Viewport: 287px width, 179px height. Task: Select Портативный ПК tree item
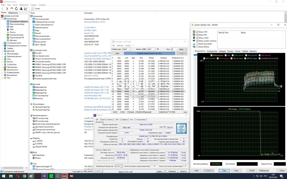point(17,37)
